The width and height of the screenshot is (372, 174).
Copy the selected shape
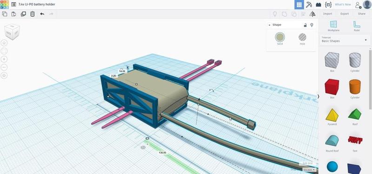5,14
